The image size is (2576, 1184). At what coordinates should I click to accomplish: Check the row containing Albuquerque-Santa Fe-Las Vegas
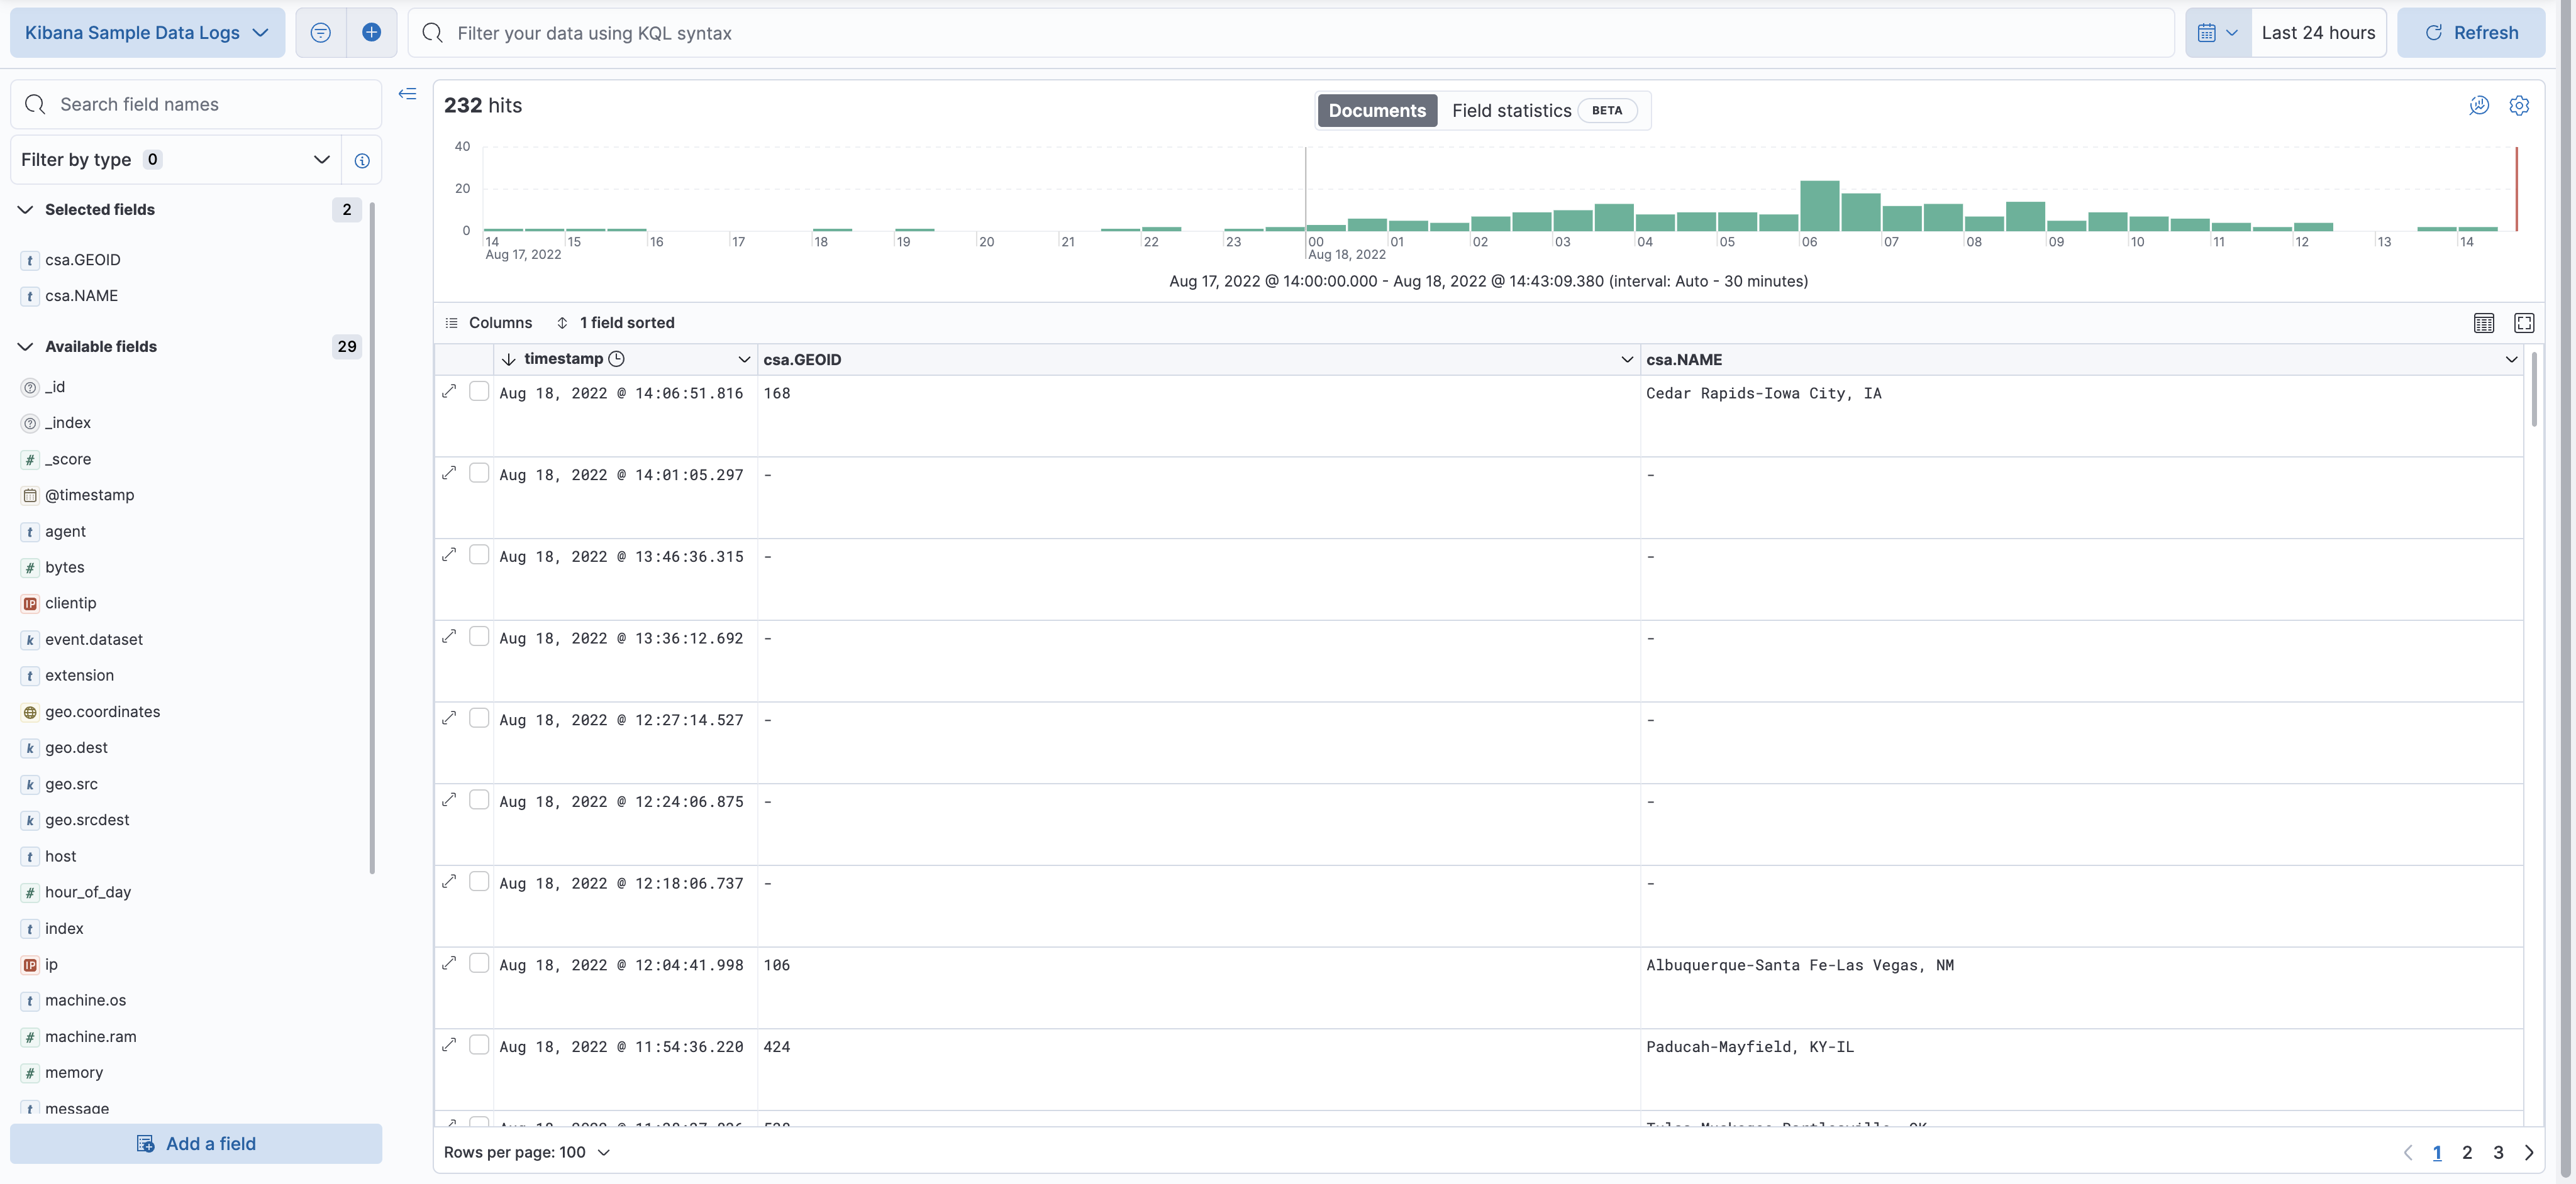(480, 963)
